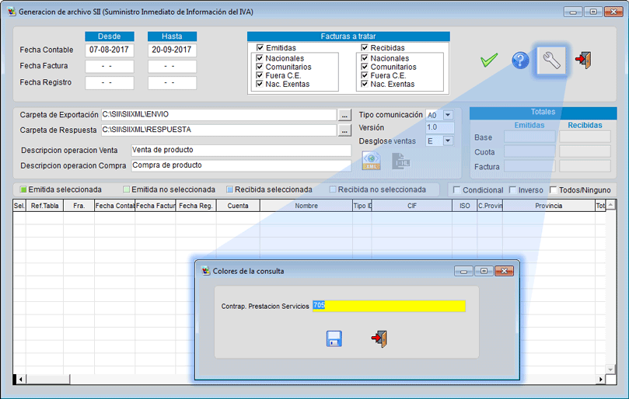Generate XML file with the XML icon
The width and height of the screenshot is (629, 399).
[372, 161]
